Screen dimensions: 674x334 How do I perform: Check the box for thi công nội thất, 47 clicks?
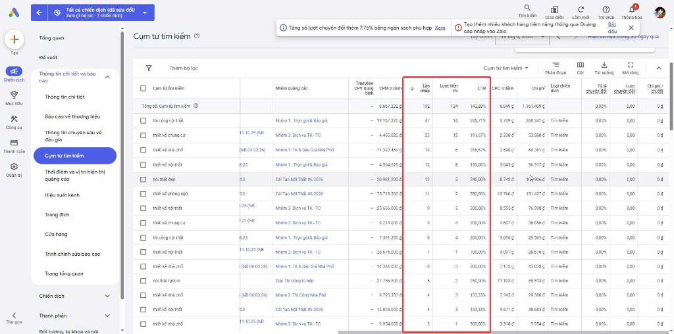(143, 120)
